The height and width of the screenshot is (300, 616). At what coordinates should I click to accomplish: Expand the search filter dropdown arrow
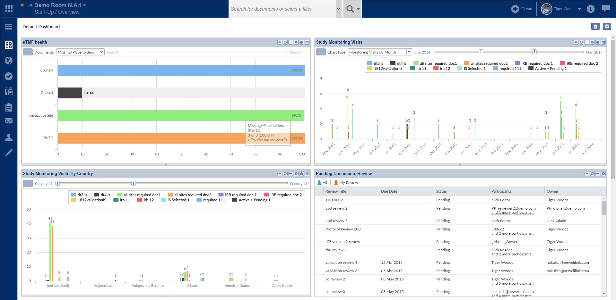click(x=338, y=9)
